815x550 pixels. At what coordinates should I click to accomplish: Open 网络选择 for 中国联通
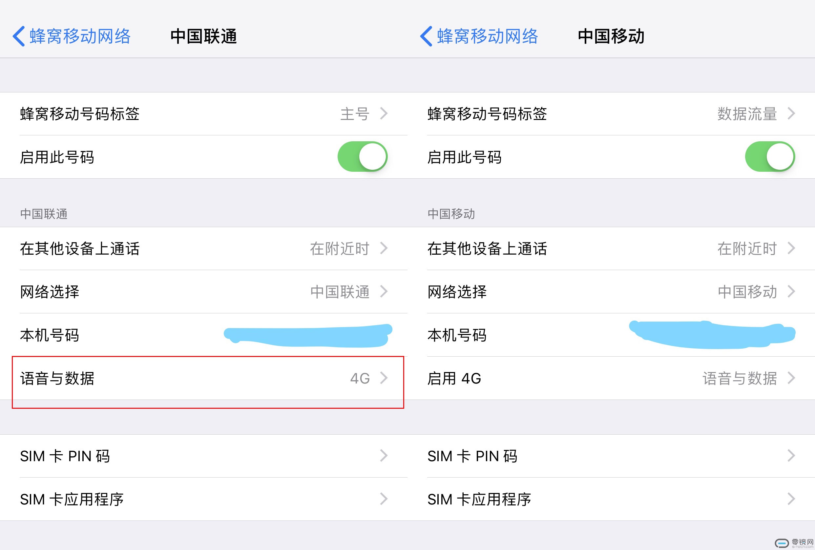204,291
